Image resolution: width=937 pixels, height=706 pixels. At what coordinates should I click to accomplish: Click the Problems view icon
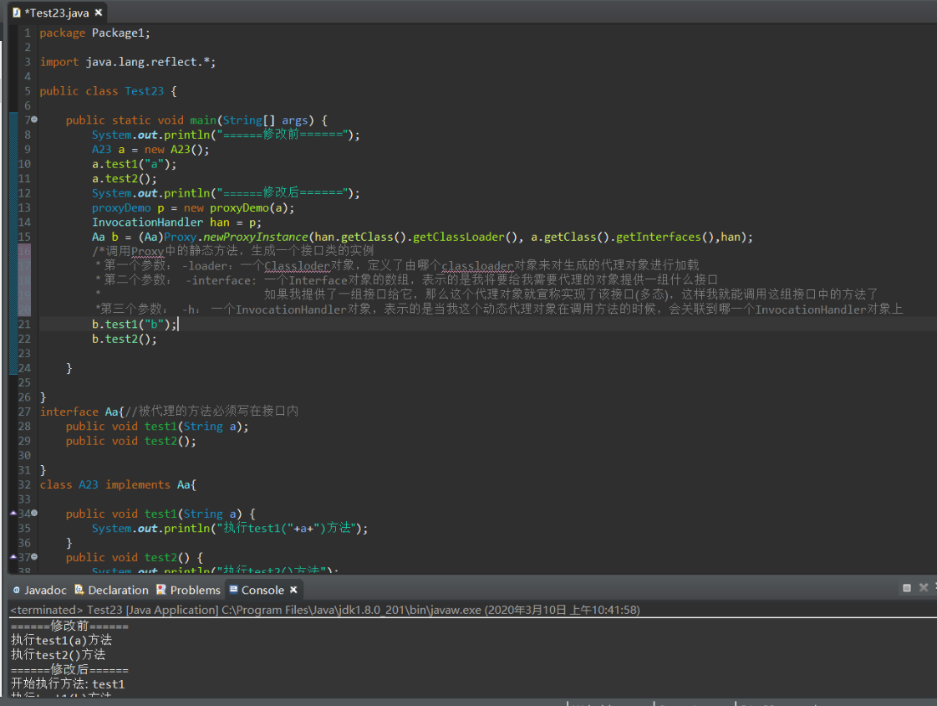point(162,590)
